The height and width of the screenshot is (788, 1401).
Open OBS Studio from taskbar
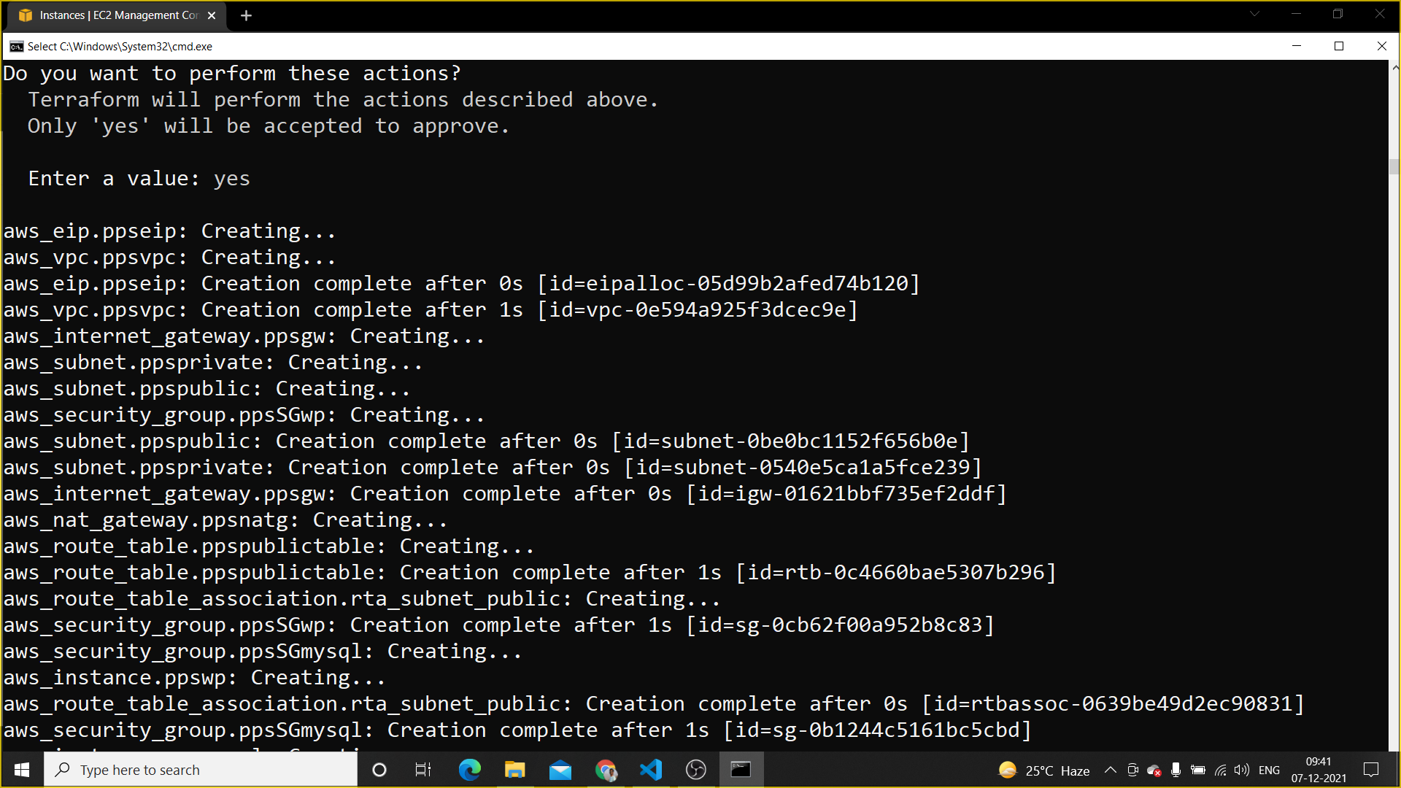pos(695,770)
